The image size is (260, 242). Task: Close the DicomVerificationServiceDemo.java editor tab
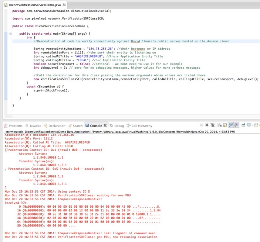(x=64, y=5)
